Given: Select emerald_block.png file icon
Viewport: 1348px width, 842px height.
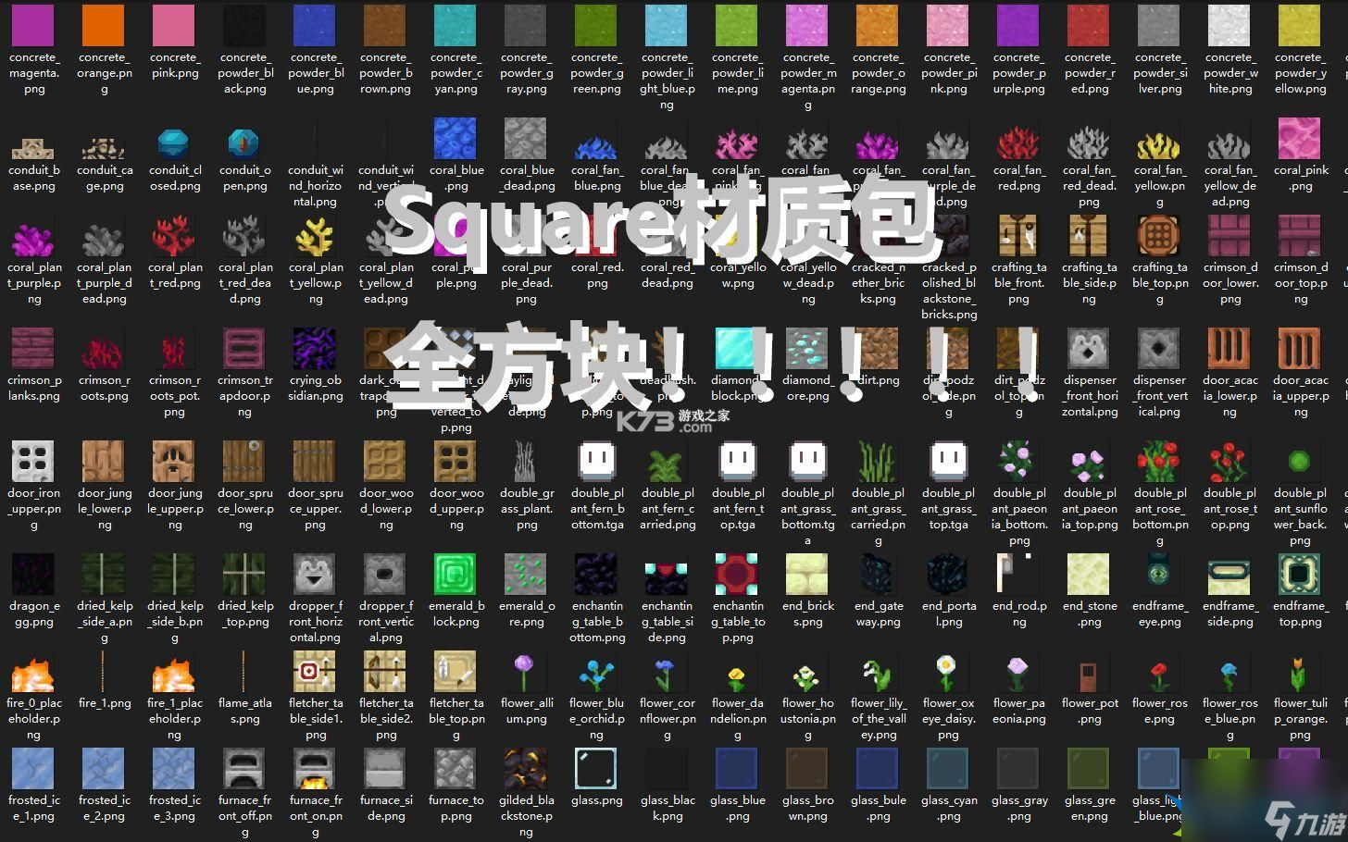Looking at the screenshot, I should coord(456,574).
